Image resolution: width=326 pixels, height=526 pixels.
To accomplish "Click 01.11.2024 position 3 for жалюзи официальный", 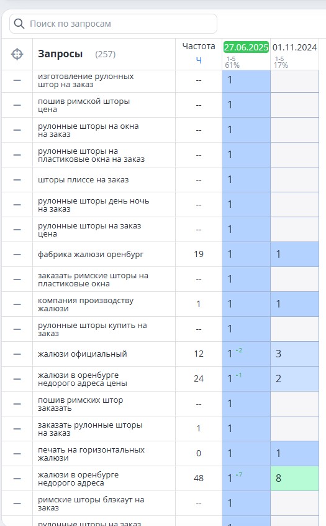I will (x=294, y=354).
